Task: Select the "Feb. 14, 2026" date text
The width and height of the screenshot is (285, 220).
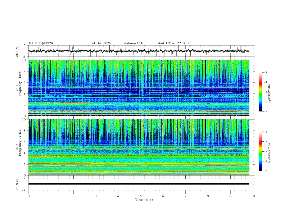Action: coord(100,43)
